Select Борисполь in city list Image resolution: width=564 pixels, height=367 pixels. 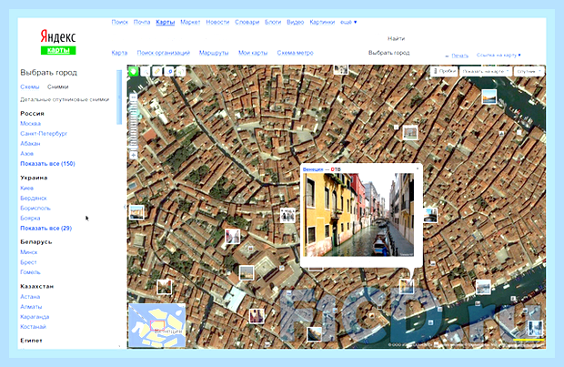point(35,209)
